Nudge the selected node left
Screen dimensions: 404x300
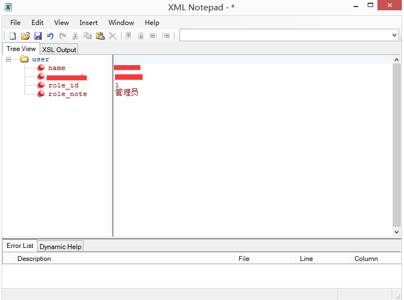[153, 36]
